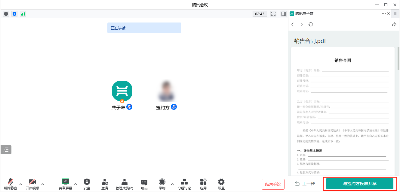Click the 腾讯电子签 panel title

tap(304, 13)
